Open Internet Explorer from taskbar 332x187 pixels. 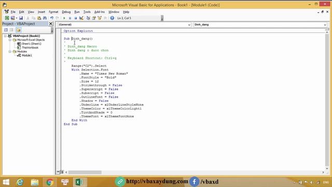(x=20, y=182)
